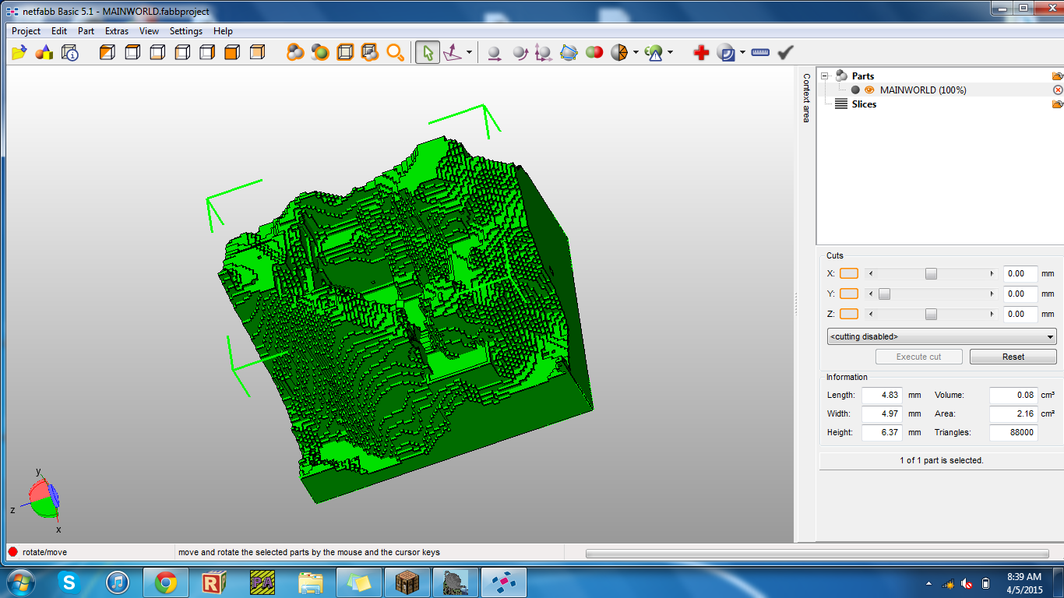Click the gray checkmark toolbar icon
This screenshot has width=1064, height=598.
click(785, 52)
